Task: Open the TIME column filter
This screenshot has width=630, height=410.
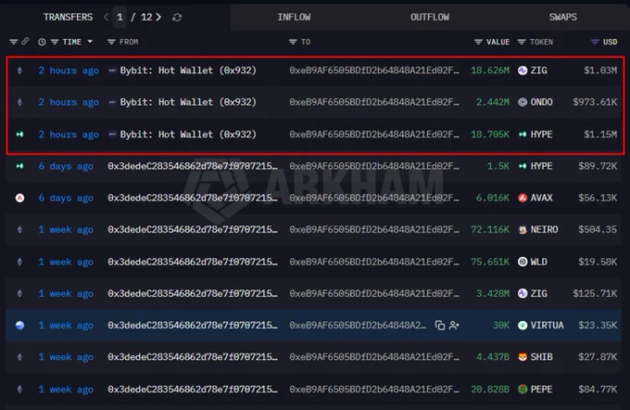Action: (x=55, y=42)
